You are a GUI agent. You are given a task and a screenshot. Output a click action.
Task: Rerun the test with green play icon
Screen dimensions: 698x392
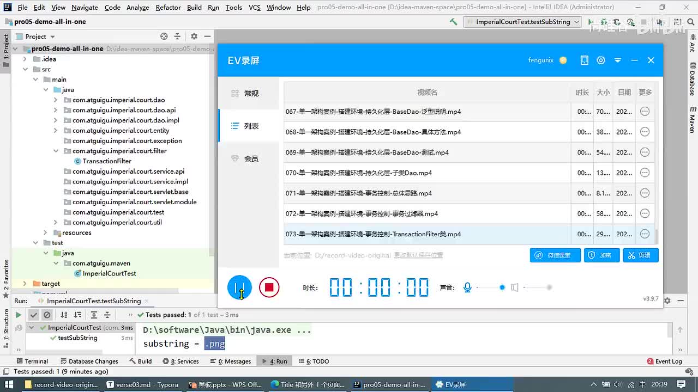click(x=19, y=315)
